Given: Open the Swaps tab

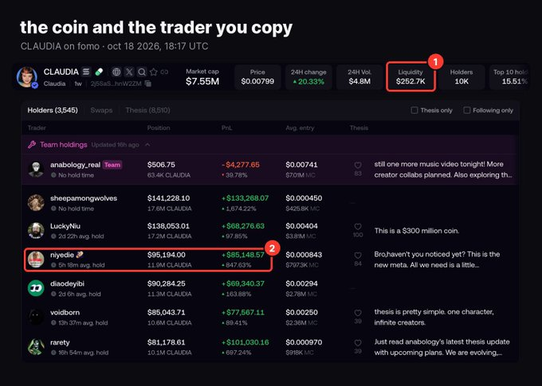Looking at the screenshot, I should pos(101,110).
